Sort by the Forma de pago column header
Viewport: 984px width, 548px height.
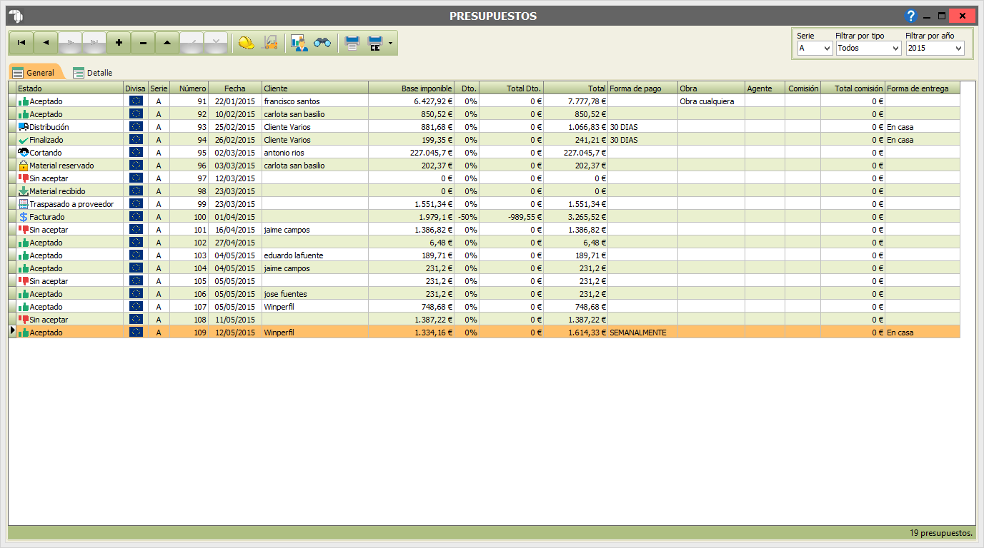pyautogui.click(x=642, y=88)
